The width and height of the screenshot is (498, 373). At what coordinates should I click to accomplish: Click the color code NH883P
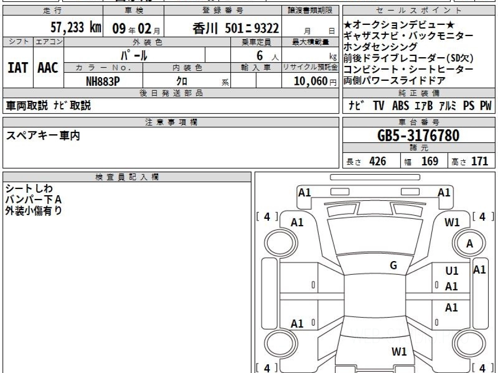click(x=103, y=81)
